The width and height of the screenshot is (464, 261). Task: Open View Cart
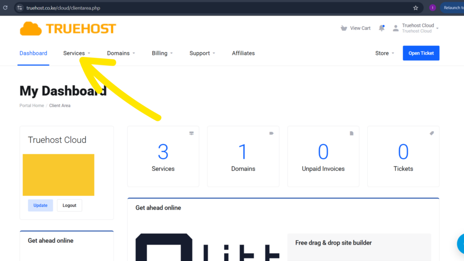(355, 28)
